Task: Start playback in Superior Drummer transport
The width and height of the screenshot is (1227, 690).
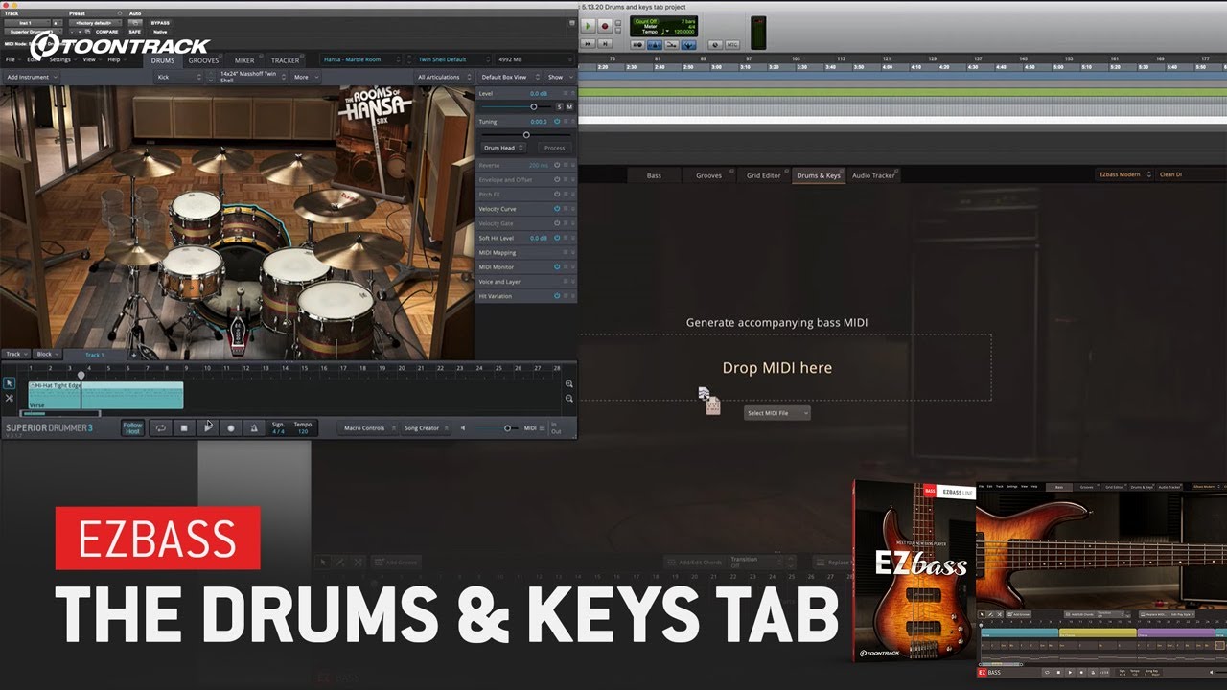Action: (x=207, y=428)
